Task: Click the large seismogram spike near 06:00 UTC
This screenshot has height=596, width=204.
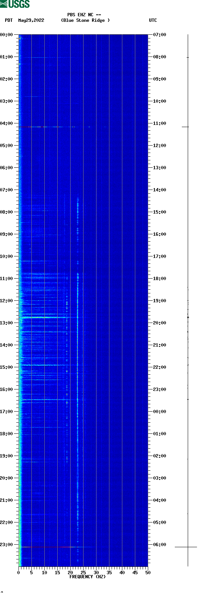Action: 186,547
